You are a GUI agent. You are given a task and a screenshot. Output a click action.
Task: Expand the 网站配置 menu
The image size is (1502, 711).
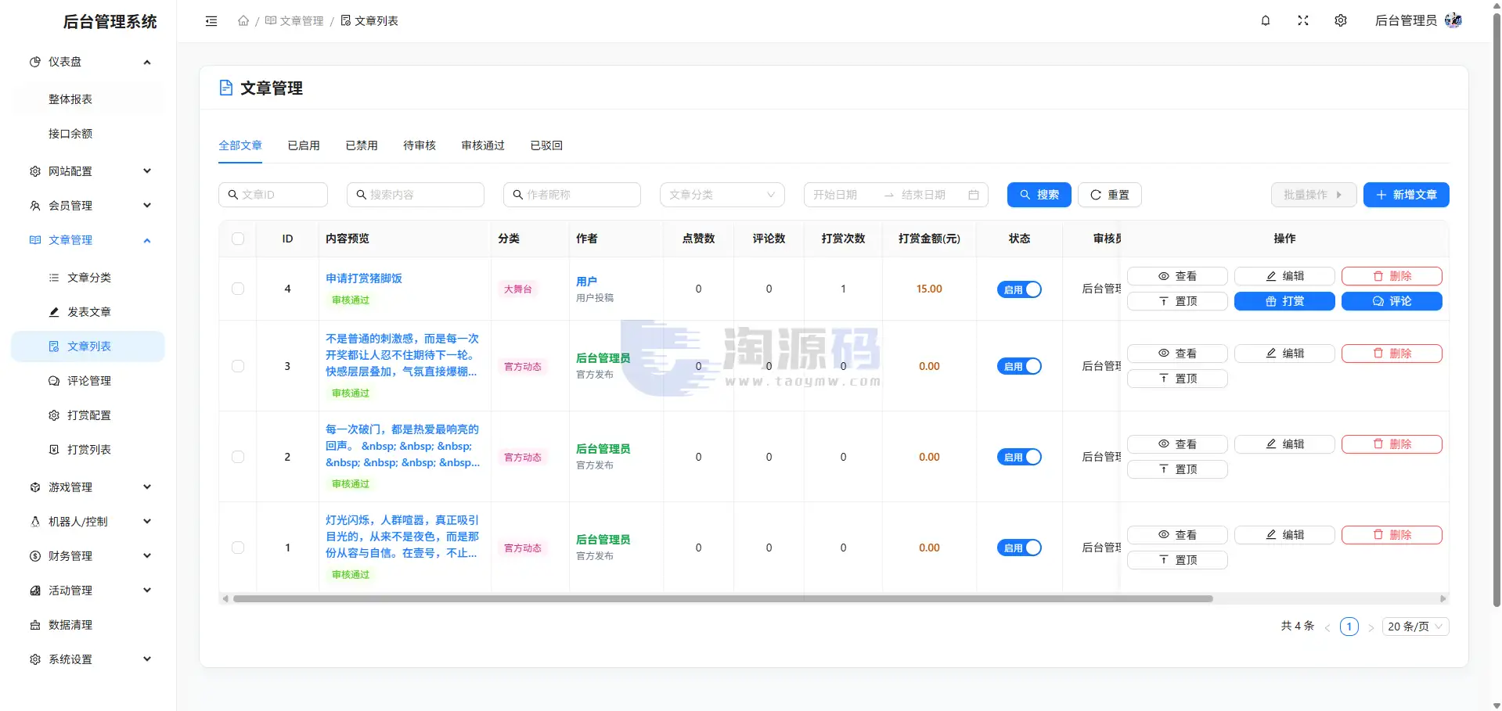click(88, 171)
